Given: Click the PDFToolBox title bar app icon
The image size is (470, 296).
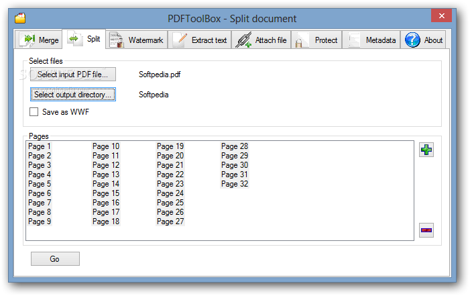Looking at the screenshot, I should click(20, 18).
